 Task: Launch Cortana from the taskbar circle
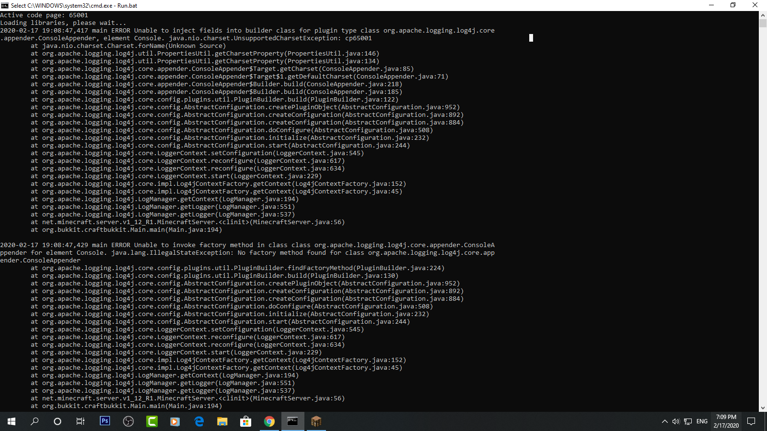pyautogui.click(x=58, y=421)
